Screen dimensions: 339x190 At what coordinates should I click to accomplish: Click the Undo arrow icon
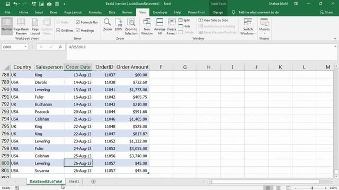(15, 4)
